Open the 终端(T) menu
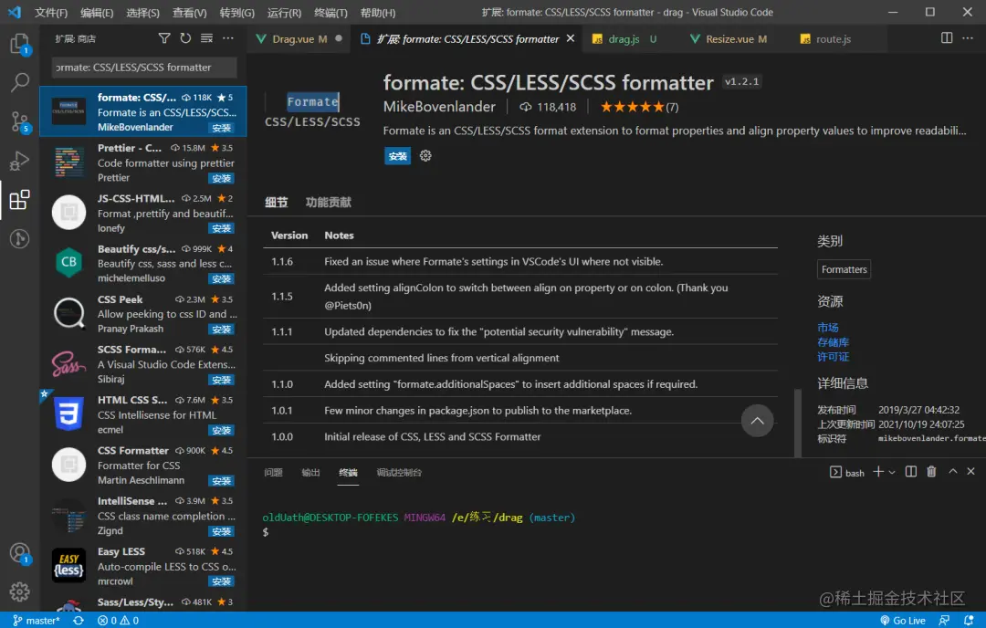 point(330,13)
